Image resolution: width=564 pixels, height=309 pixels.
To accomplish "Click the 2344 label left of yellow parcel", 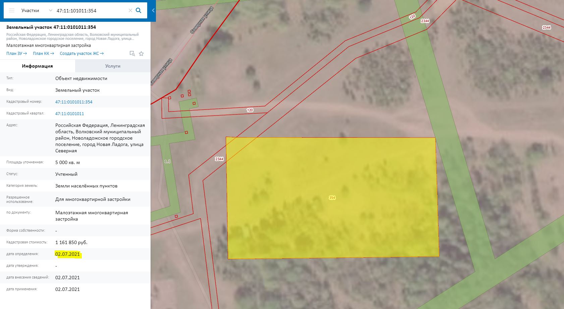I will (219, 159).
